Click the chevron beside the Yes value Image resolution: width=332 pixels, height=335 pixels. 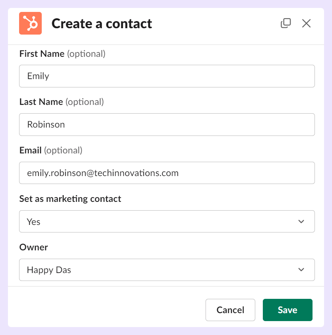coord(301,221)
